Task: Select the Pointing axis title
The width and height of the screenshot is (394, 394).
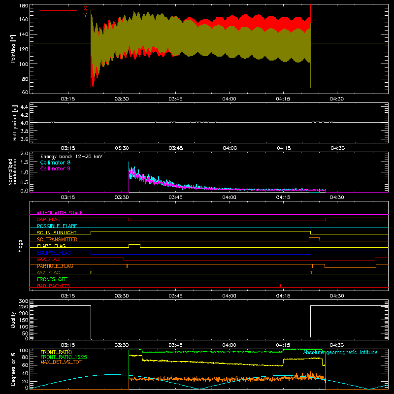Action: pos(13,49)
